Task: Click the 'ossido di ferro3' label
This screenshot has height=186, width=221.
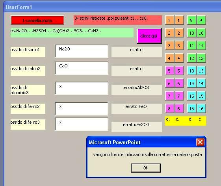Action: [x=28, y=125]
